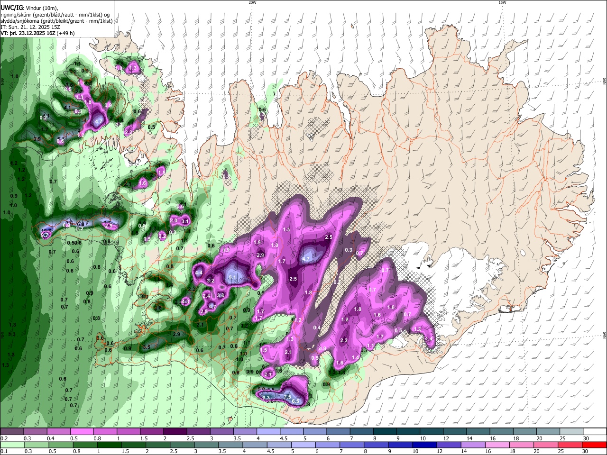
Task: Click the pale grey 25–30 upper legend swatch
Action: [571, 432]
